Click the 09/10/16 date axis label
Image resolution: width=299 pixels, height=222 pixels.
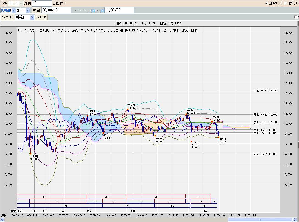tap(95, 215)
